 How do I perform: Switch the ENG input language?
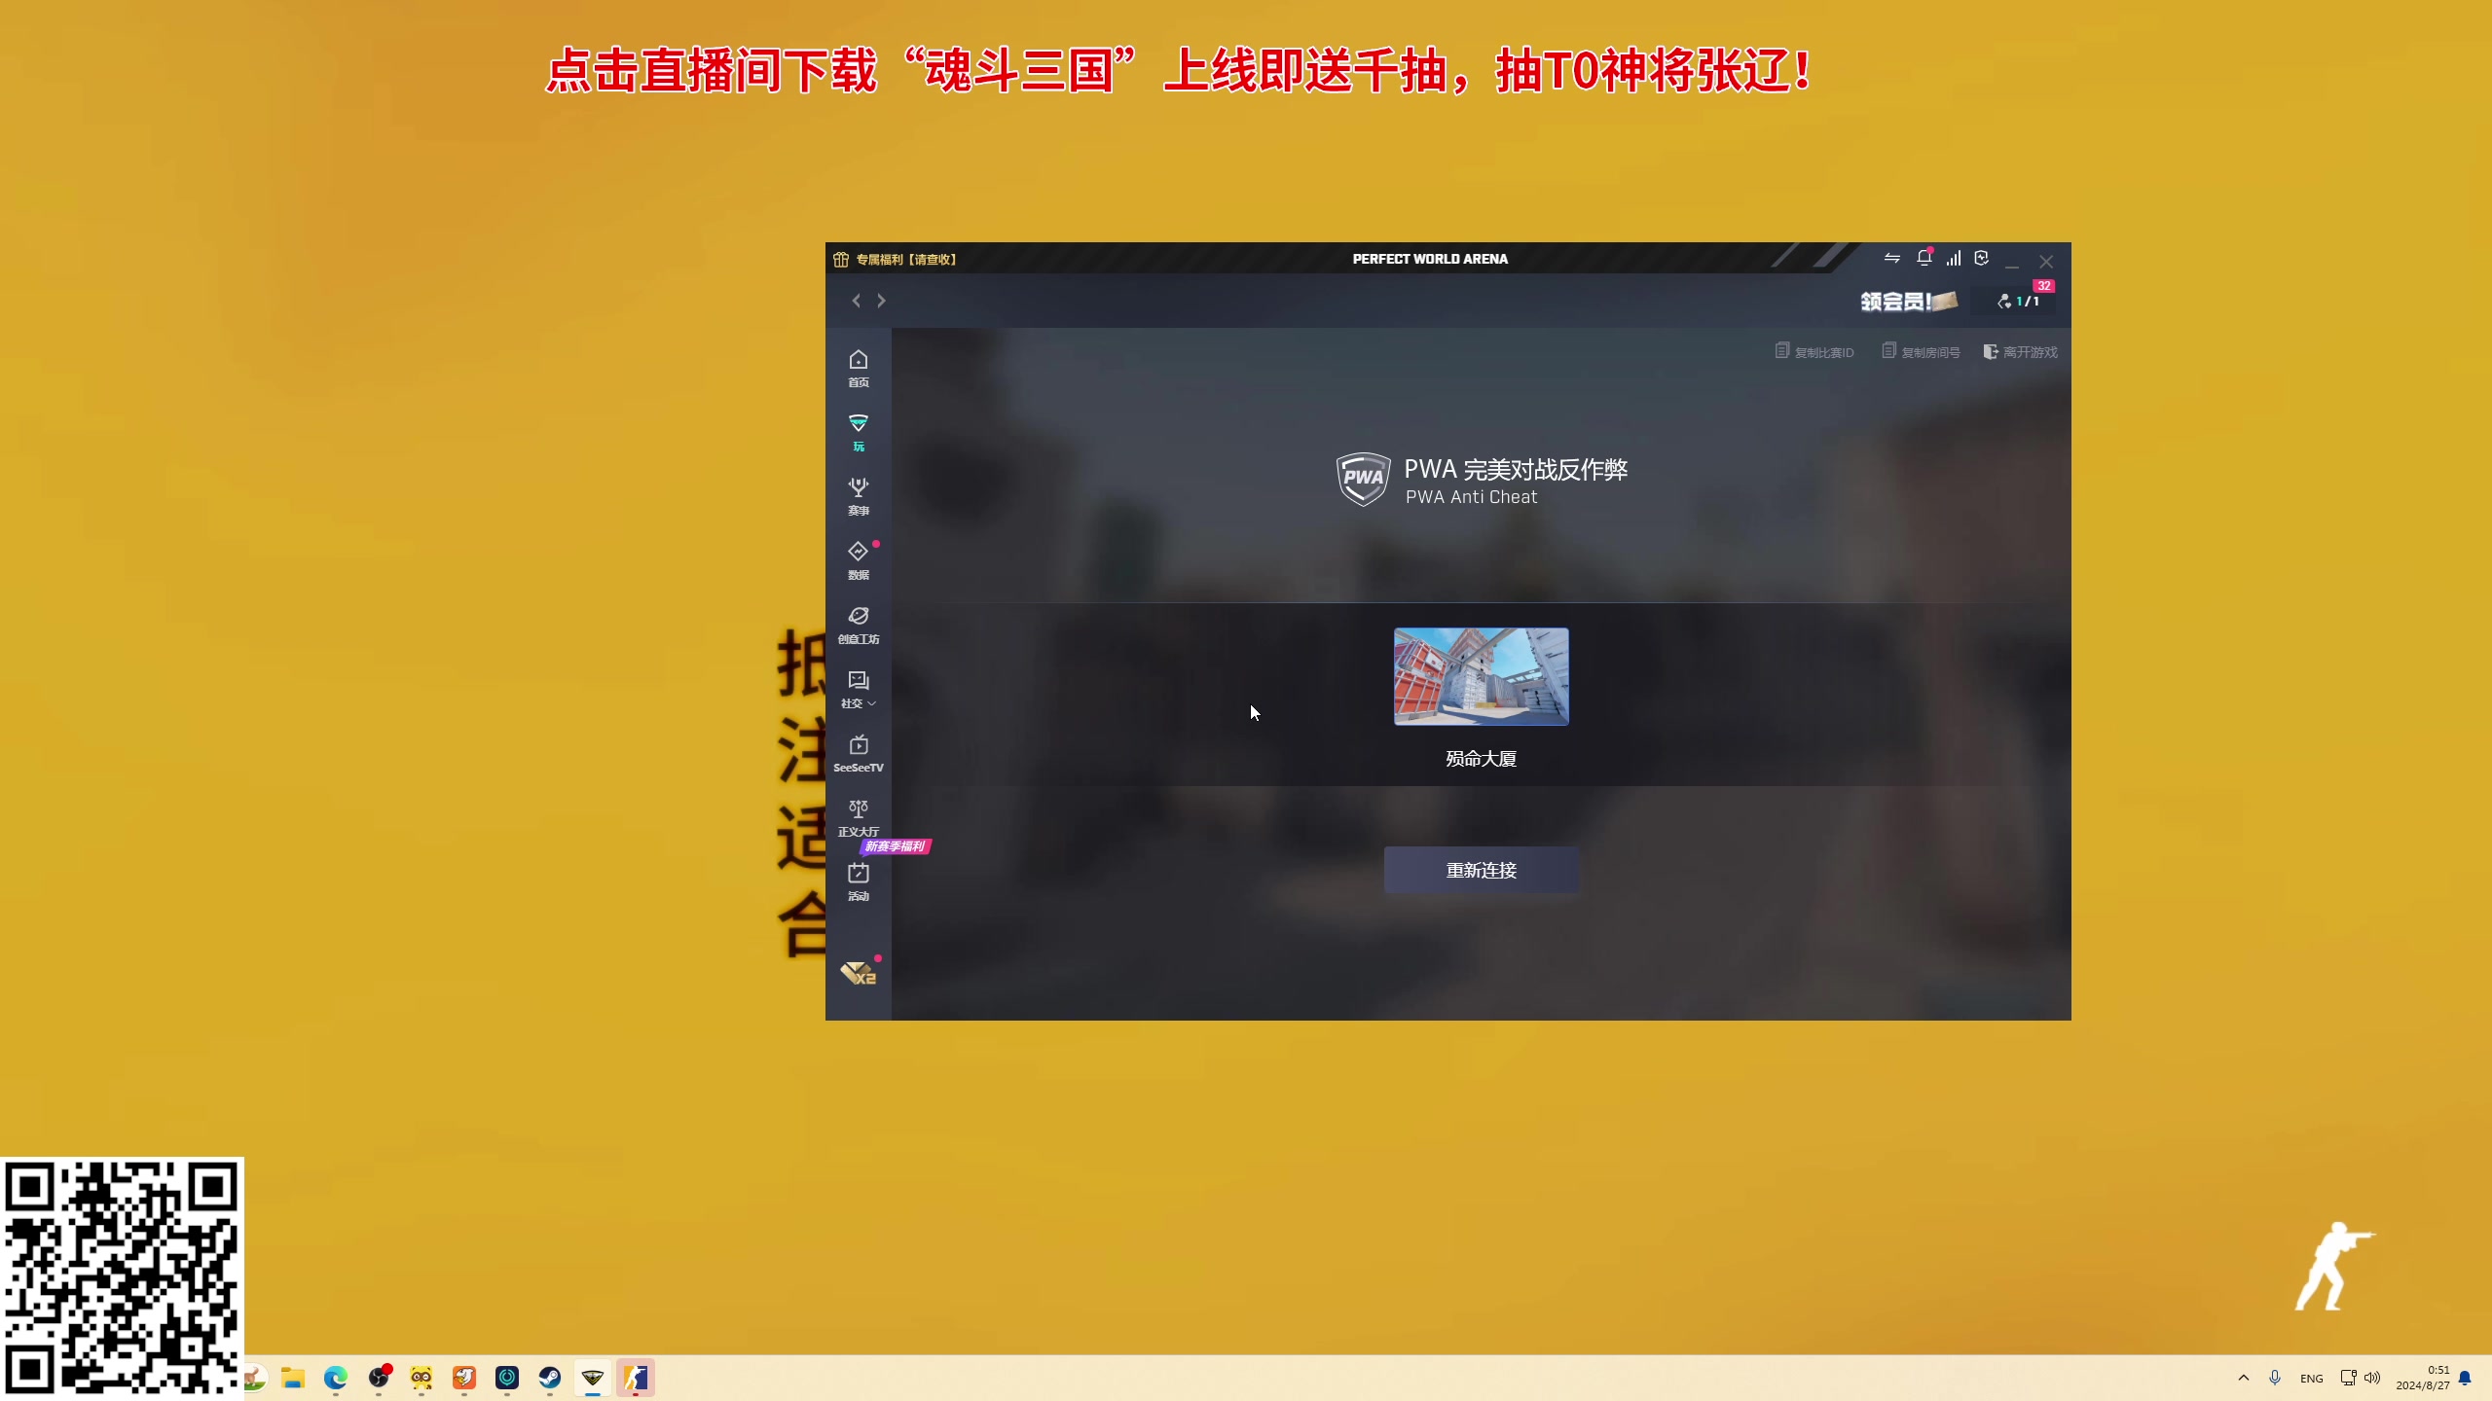pos(2312,1379)
